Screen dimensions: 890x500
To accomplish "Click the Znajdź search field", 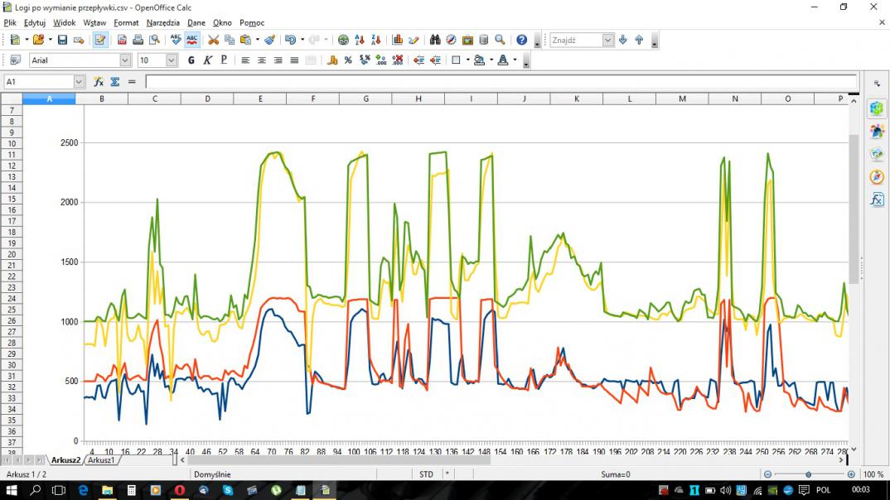I will pos(576,40).
